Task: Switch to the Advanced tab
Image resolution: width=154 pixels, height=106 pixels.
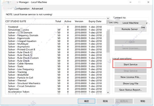Action: [37, 9]
